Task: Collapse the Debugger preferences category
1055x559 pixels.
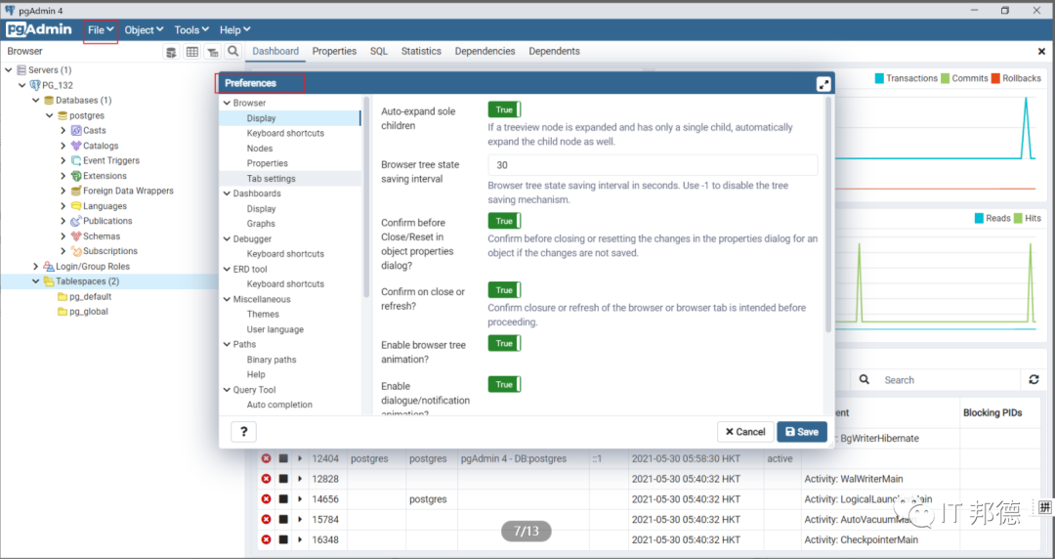Action: click(x=227, y=239)
